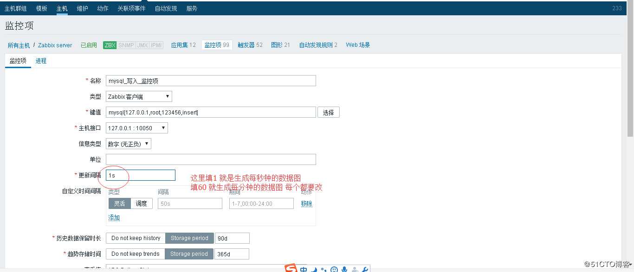
Task: Open the 主机接口 127.0.0.1:10050 dropdown
Action: coord(137,128)
